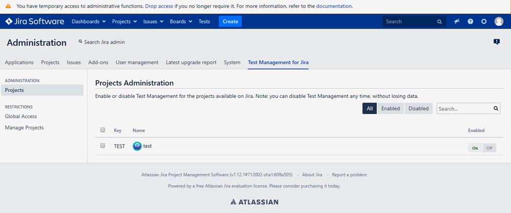Expand the Projects dropdown in navbar
Viewport: 511px width, 213px height.
point(125,21)
